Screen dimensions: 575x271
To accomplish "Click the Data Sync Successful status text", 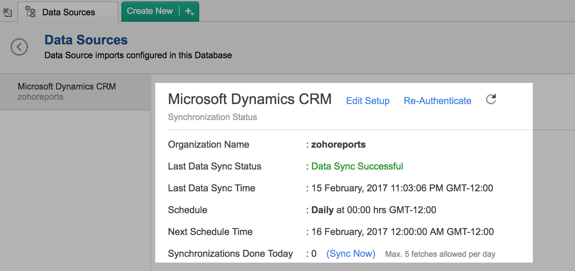I will click(x=357, y=166).
